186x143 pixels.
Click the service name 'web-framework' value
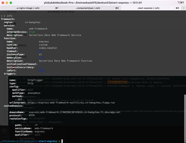[x=38, y=29]
